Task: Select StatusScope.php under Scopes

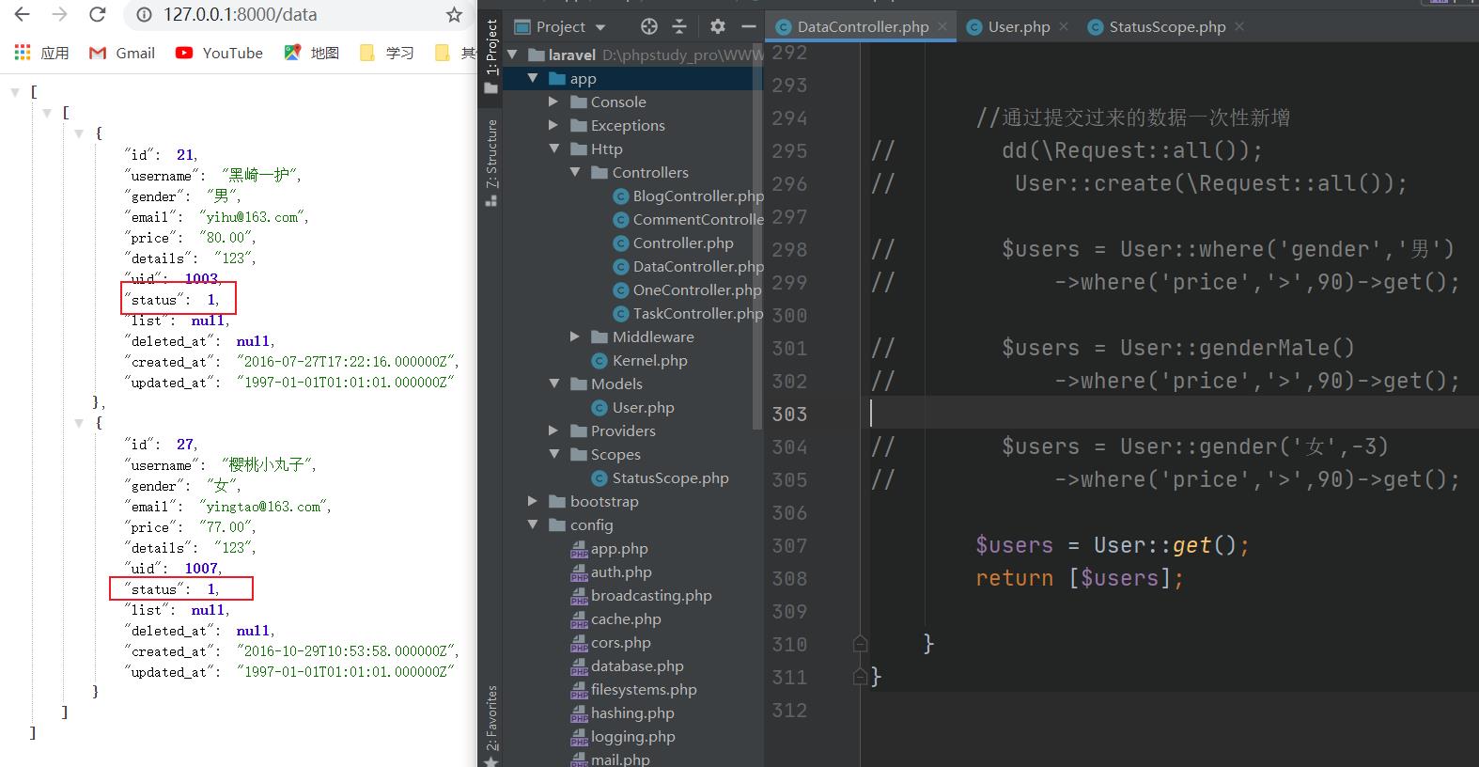Action: pyautogui.click(x=660, y=477)
